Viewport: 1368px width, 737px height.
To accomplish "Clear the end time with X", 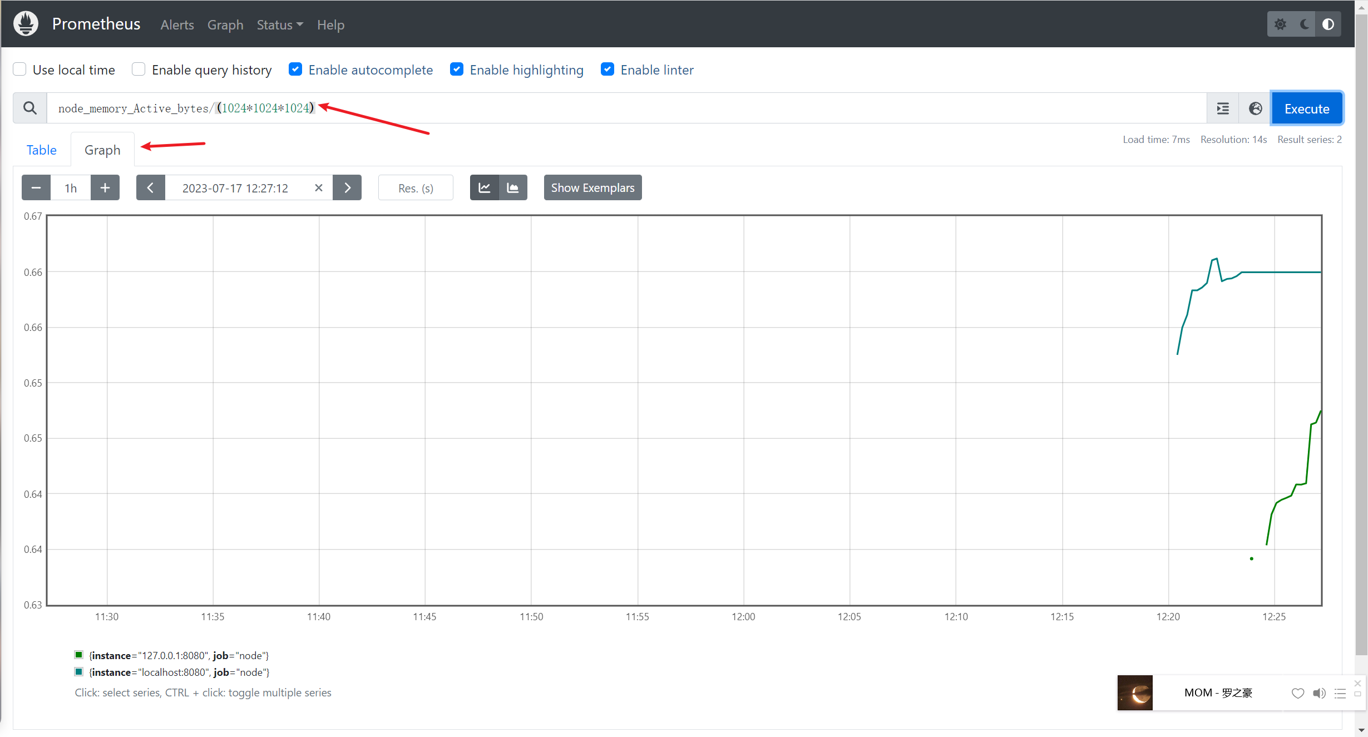I will point(319,188).
